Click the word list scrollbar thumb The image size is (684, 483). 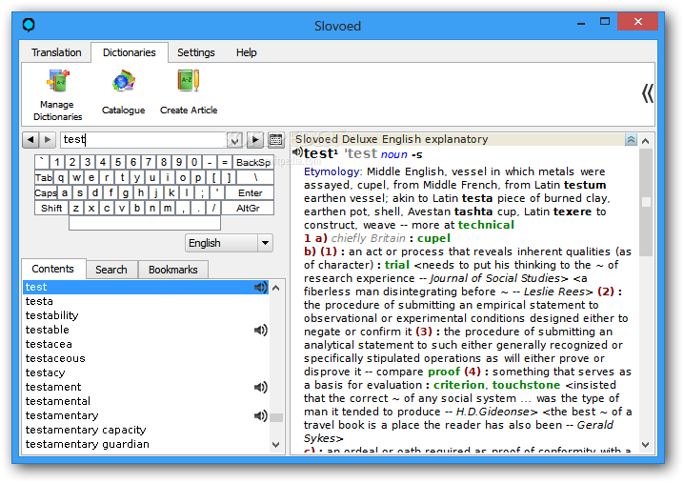coord(275,417)
